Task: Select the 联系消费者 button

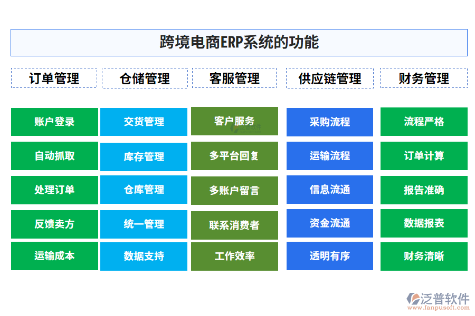Action: (234, 224)
